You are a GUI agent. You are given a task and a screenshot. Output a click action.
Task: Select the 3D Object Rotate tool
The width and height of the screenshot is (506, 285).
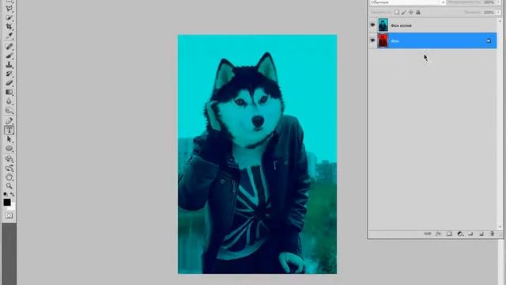point(9,159)
